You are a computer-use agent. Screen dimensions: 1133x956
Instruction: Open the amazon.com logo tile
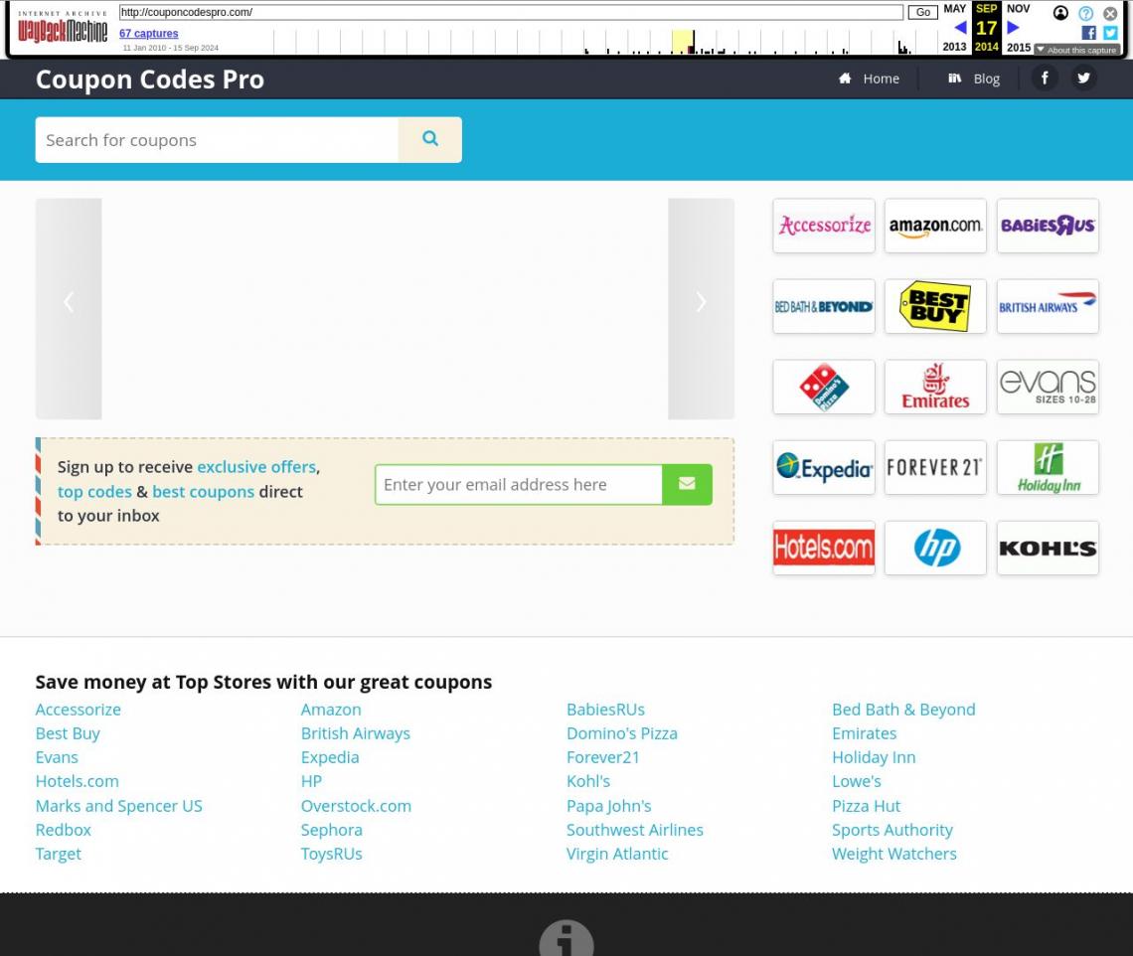(935, 226)
